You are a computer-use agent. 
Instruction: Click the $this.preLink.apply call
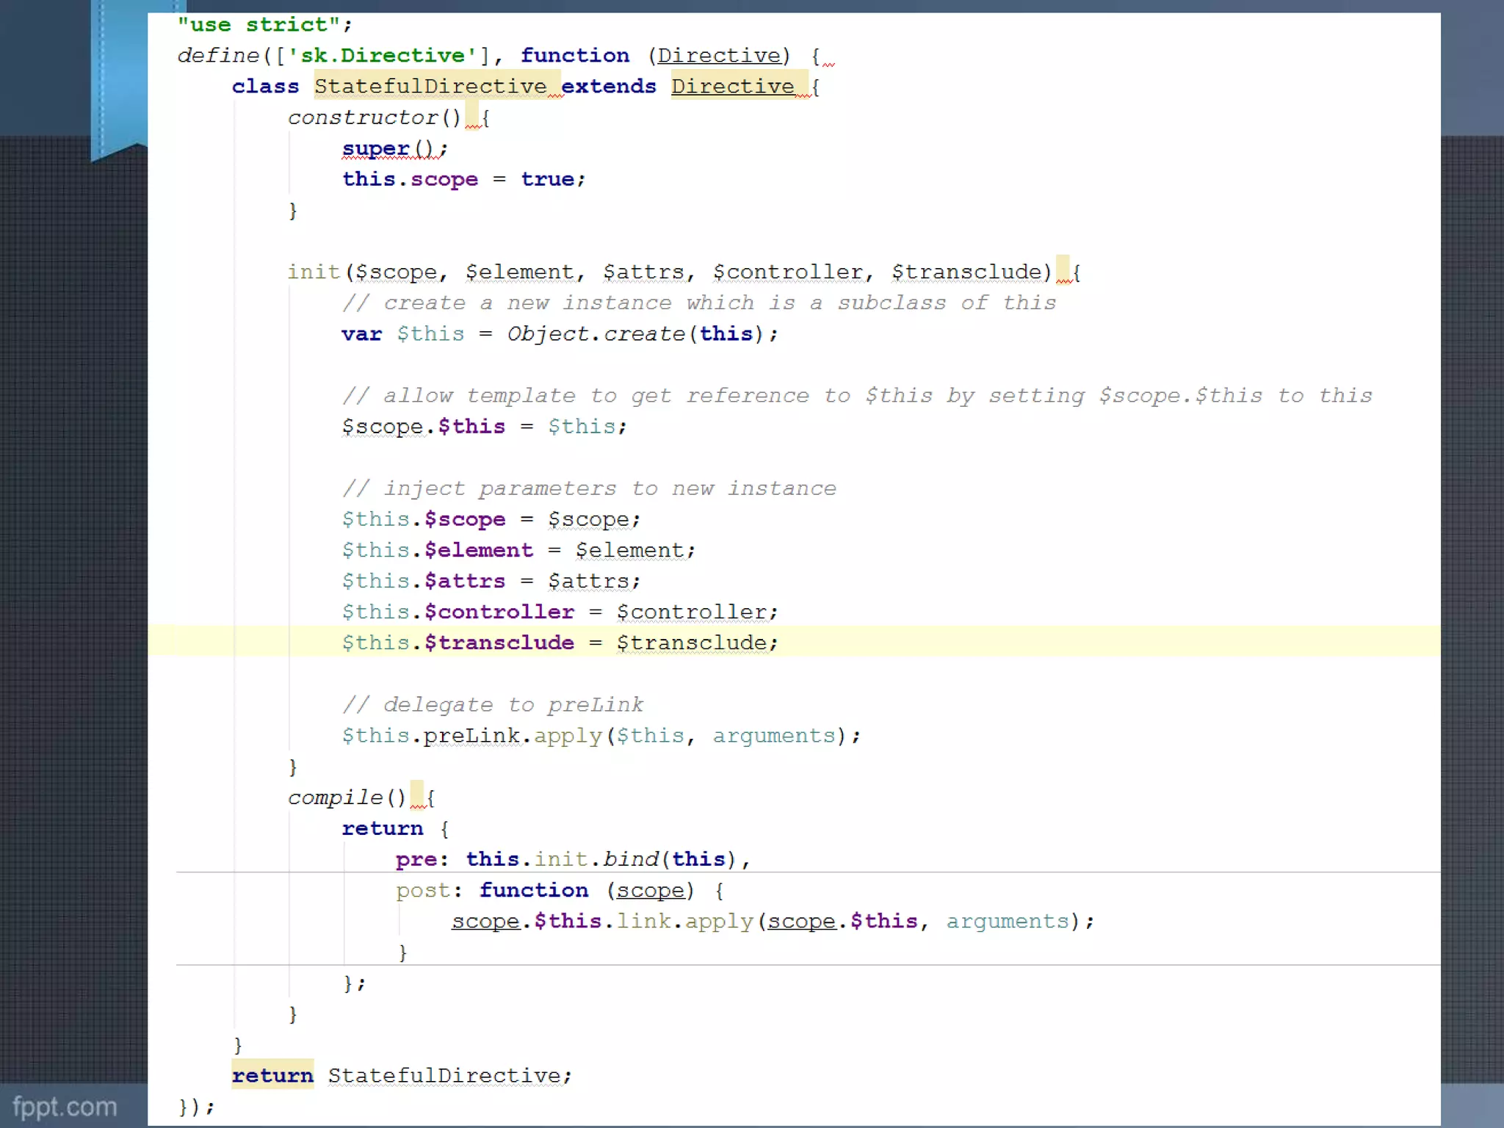471,736
